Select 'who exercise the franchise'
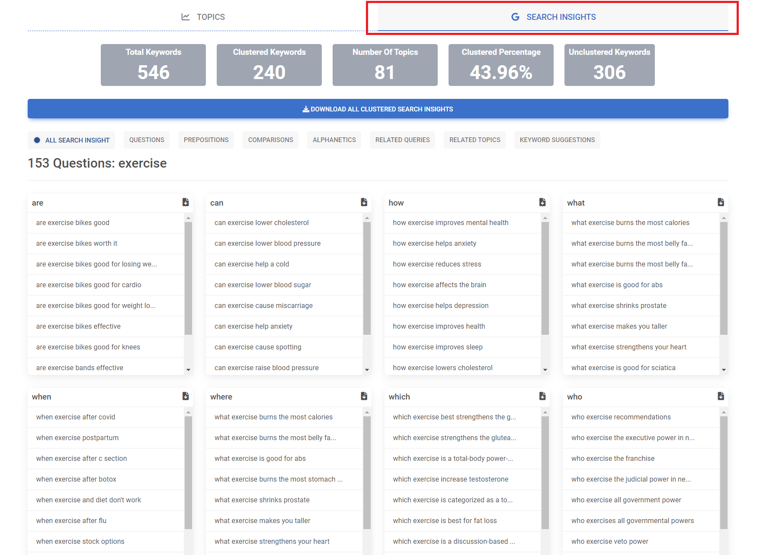Image resolution: width=763 pixels, height=555 pixels. pyautogui.click(x=641, y=459)
